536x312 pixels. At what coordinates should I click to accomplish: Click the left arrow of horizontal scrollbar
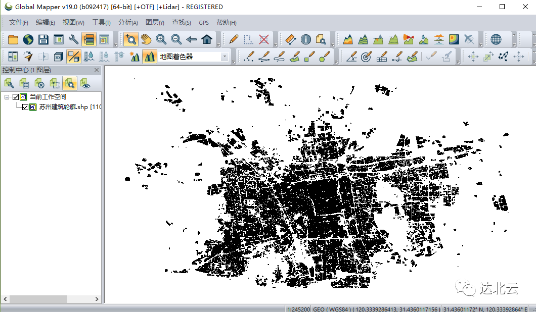pos(5,299)
